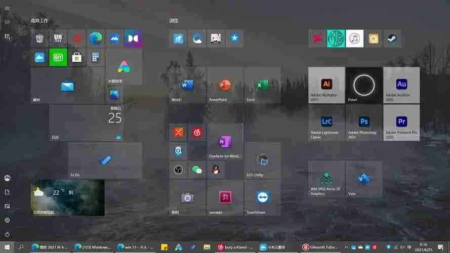Show the all apps list view
Image resolution: width=450 pixels, height=253 pixels.
point(8,36)
